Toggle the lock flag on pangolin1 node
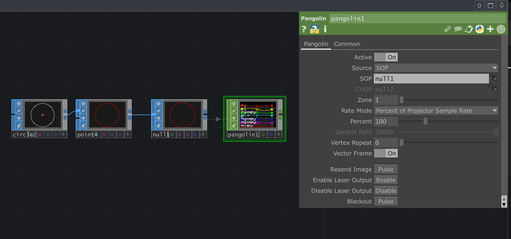This screenshot has height=239, width=511. point(234,125)
